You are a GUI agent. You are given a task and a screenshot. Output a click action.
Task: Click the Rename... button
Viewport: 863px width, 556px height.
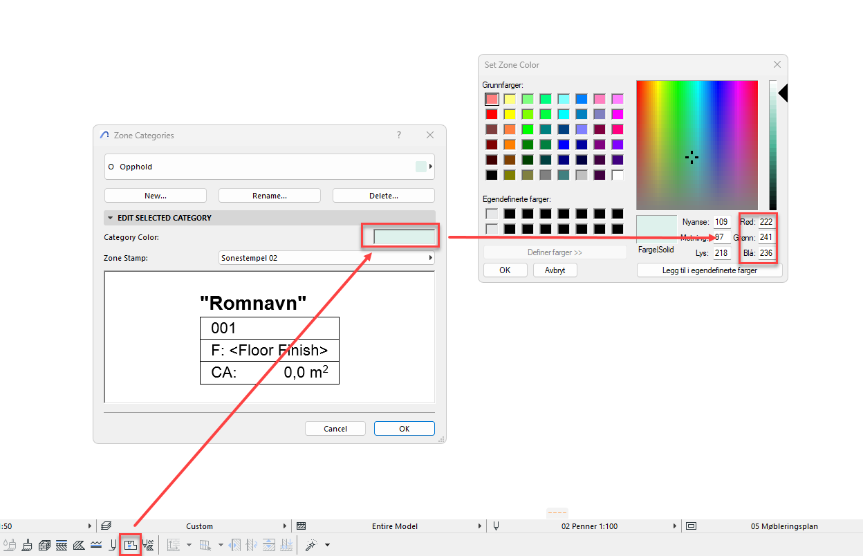point(270,196)
